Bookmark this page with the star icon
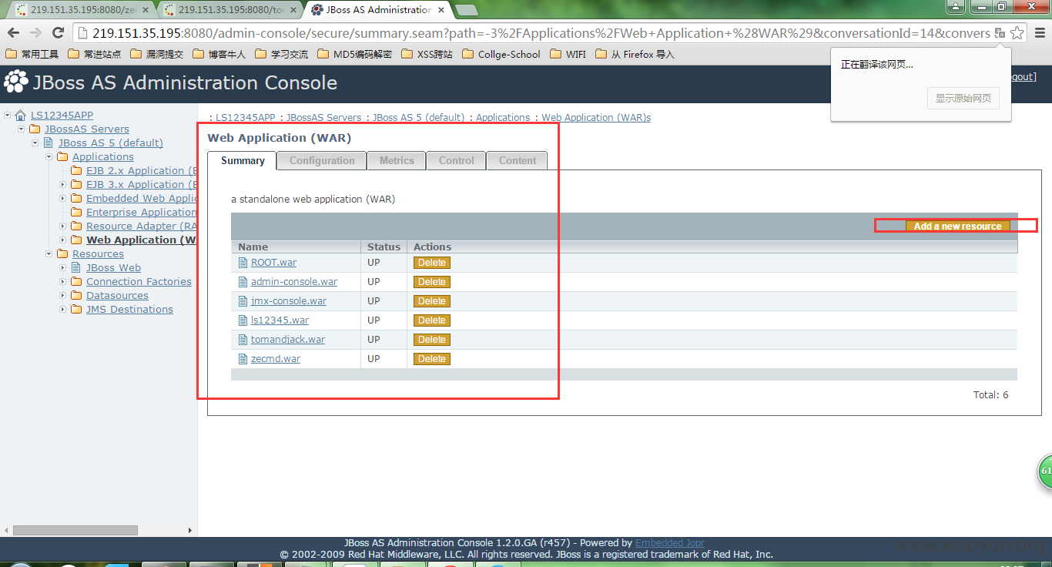 pyautogui.click(x=1017, y=33)
